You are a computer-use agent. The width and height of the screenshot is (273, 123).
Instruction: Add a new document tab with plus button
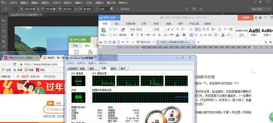pos(198,42)
